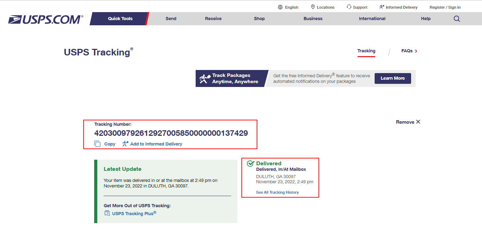The image size is (482, 229).
Task: Click the USPS Tracking Plus document icon
Action: pyautogui.click(x=107, y=213)
